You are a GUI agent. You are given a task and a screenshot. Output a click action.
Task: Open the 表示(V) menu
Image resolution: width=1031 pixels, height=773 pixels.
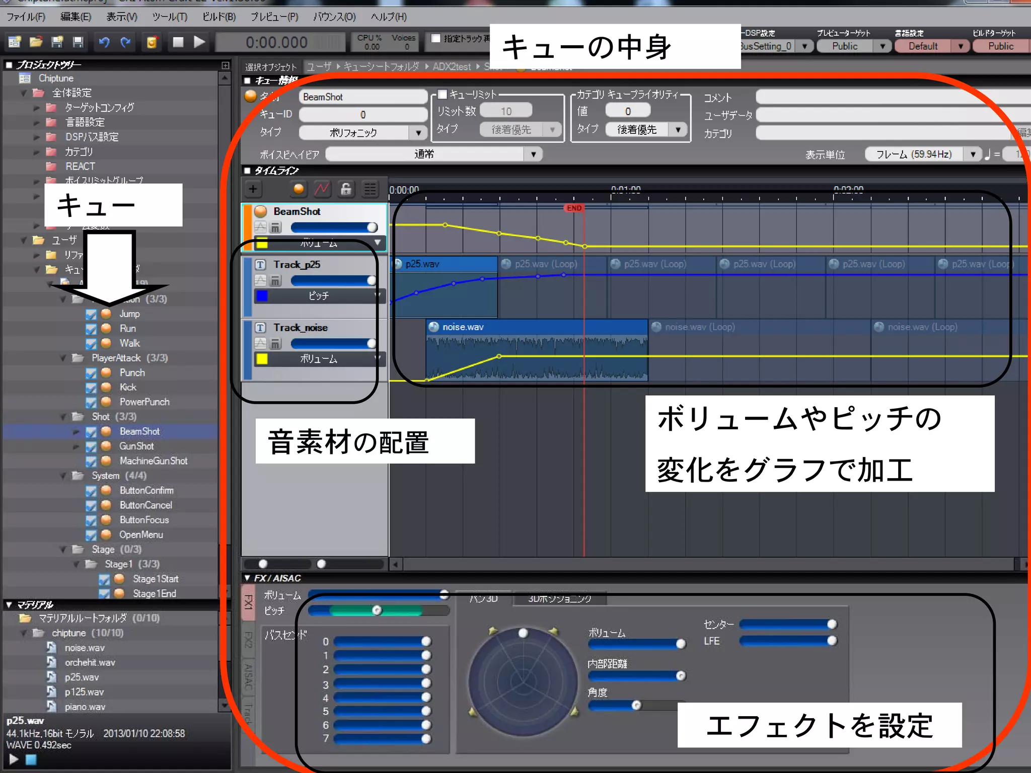[121, 17]
